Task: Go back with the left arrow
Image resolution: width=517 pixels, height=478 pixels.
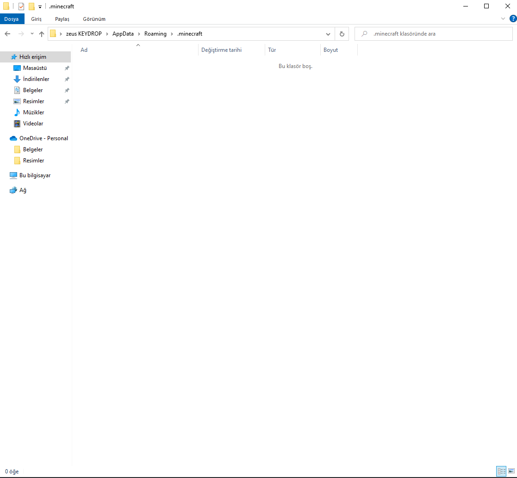Action: (7, 34)
